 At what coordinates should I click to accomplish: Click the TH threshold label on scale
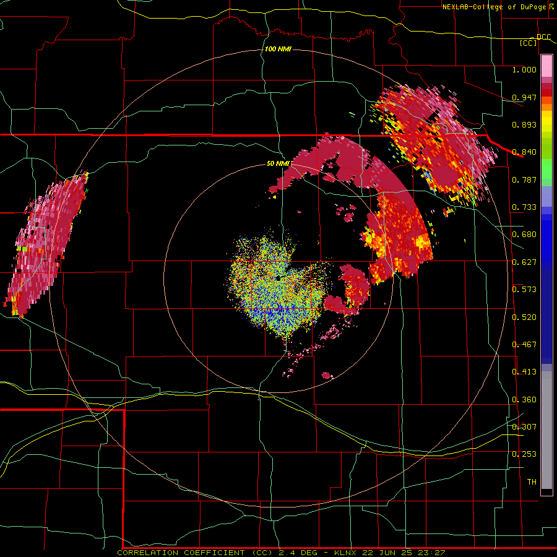click(x=532, y=482)
